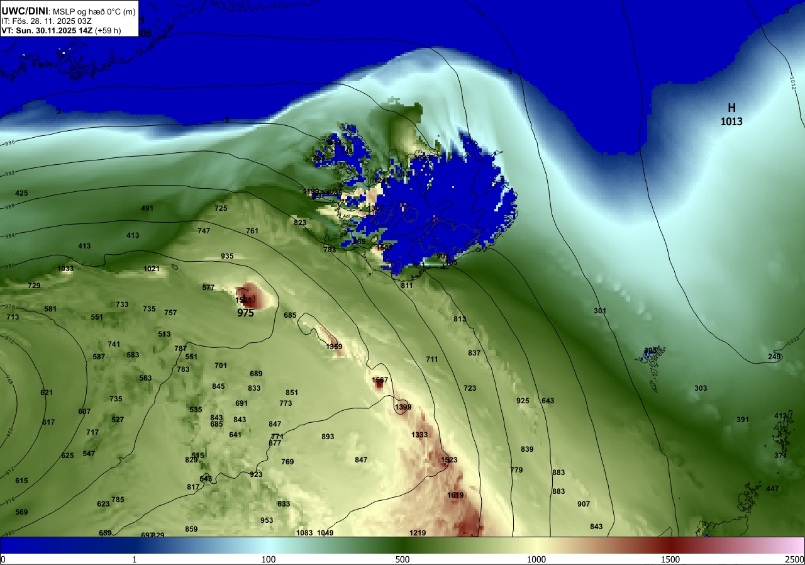Viewport: 805px width, 565px height.
Task: Click the 1000 label on the color scale
Action: tap(536, 559)
